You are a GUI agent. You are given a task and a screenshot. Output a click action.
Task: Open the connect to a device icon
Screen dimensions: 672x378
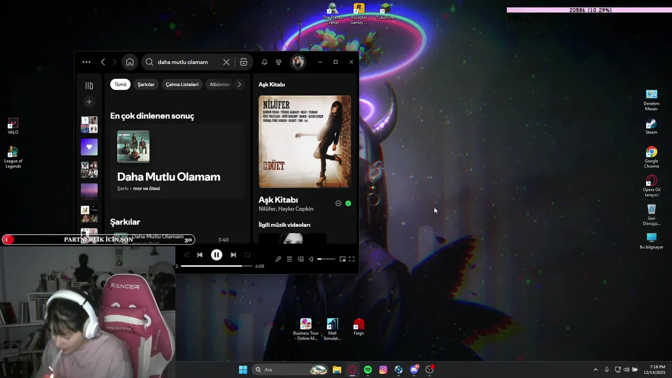coord(301,259)
